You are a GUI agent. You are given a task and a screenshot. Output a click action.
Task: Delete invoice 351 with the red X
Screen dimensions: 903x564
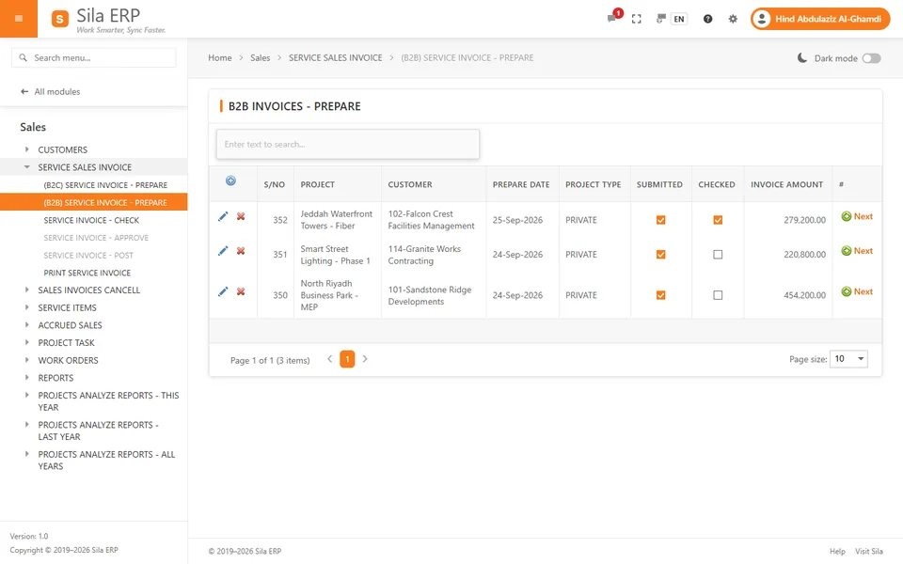241,251
